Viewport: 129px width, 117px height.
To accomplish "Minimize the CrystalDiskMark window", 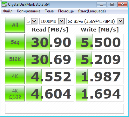I will pyautogui.click(x=101, y=4).
